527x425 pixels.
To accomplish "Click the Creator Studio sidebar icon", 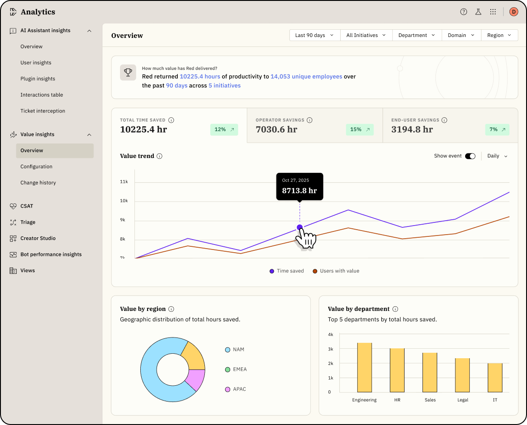I will pyautogui.click(x=13, y=238).
